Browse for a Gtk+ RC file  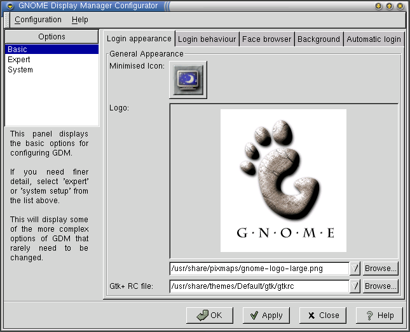coord(381,286)
